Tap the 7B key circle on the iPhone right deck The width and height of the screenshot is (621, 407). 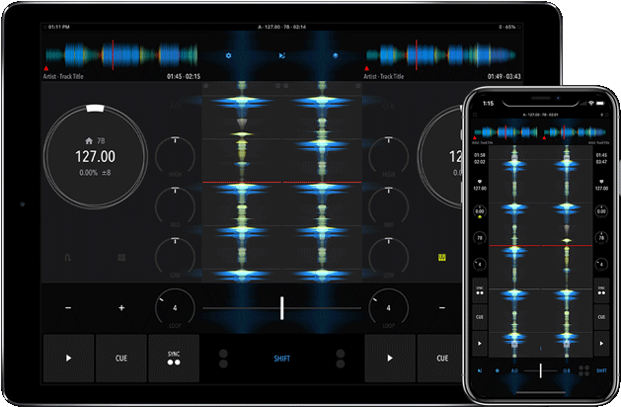click(601, 238)
